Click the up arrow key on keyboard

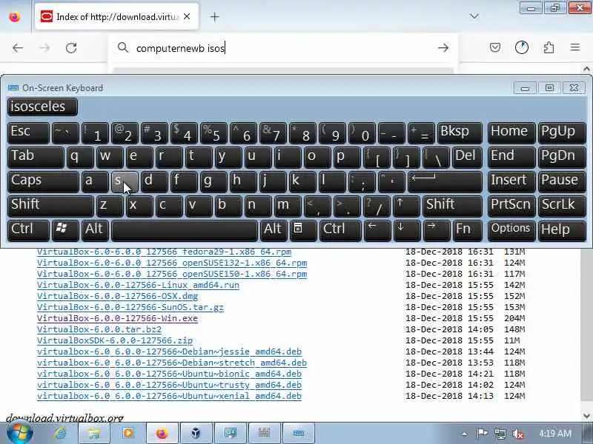click(406, 206)
